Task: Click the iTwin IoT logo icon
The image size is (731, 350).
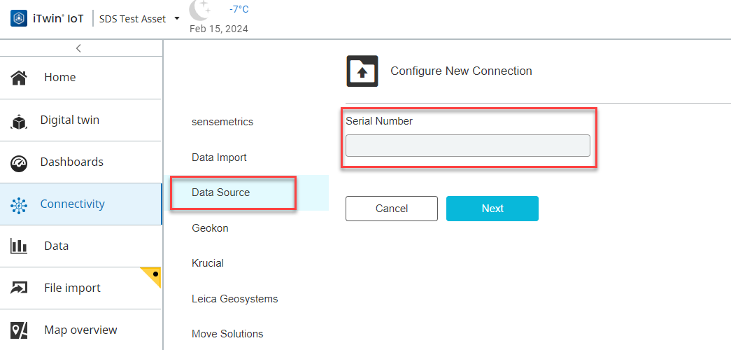Action: pos(19,19)
